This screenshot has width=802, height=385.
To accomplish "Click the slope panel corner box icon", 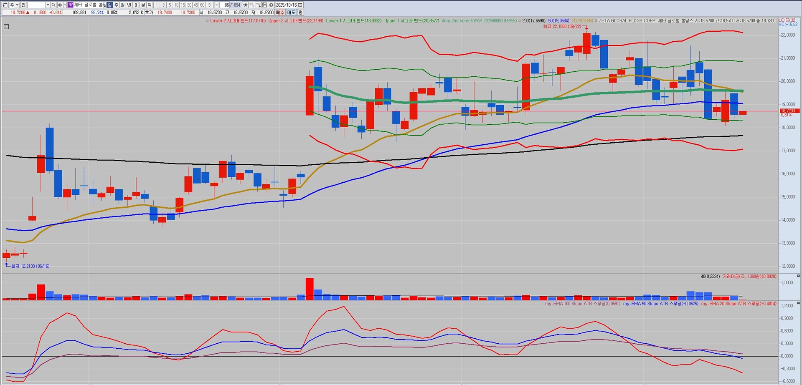I will (798, 303).
